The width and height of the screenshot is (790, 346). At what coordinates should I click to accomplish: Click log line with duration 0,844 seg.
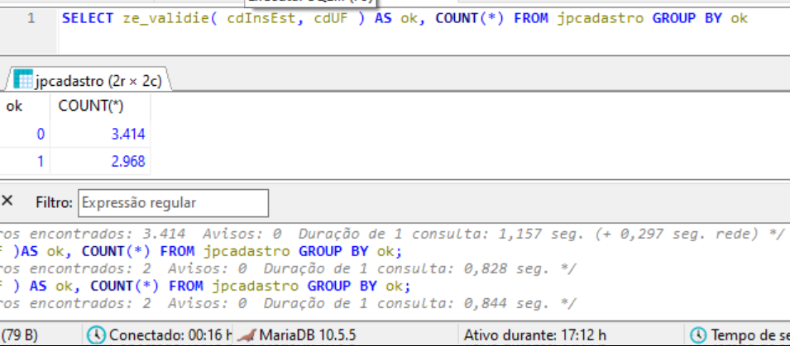[x=288, y=304]
